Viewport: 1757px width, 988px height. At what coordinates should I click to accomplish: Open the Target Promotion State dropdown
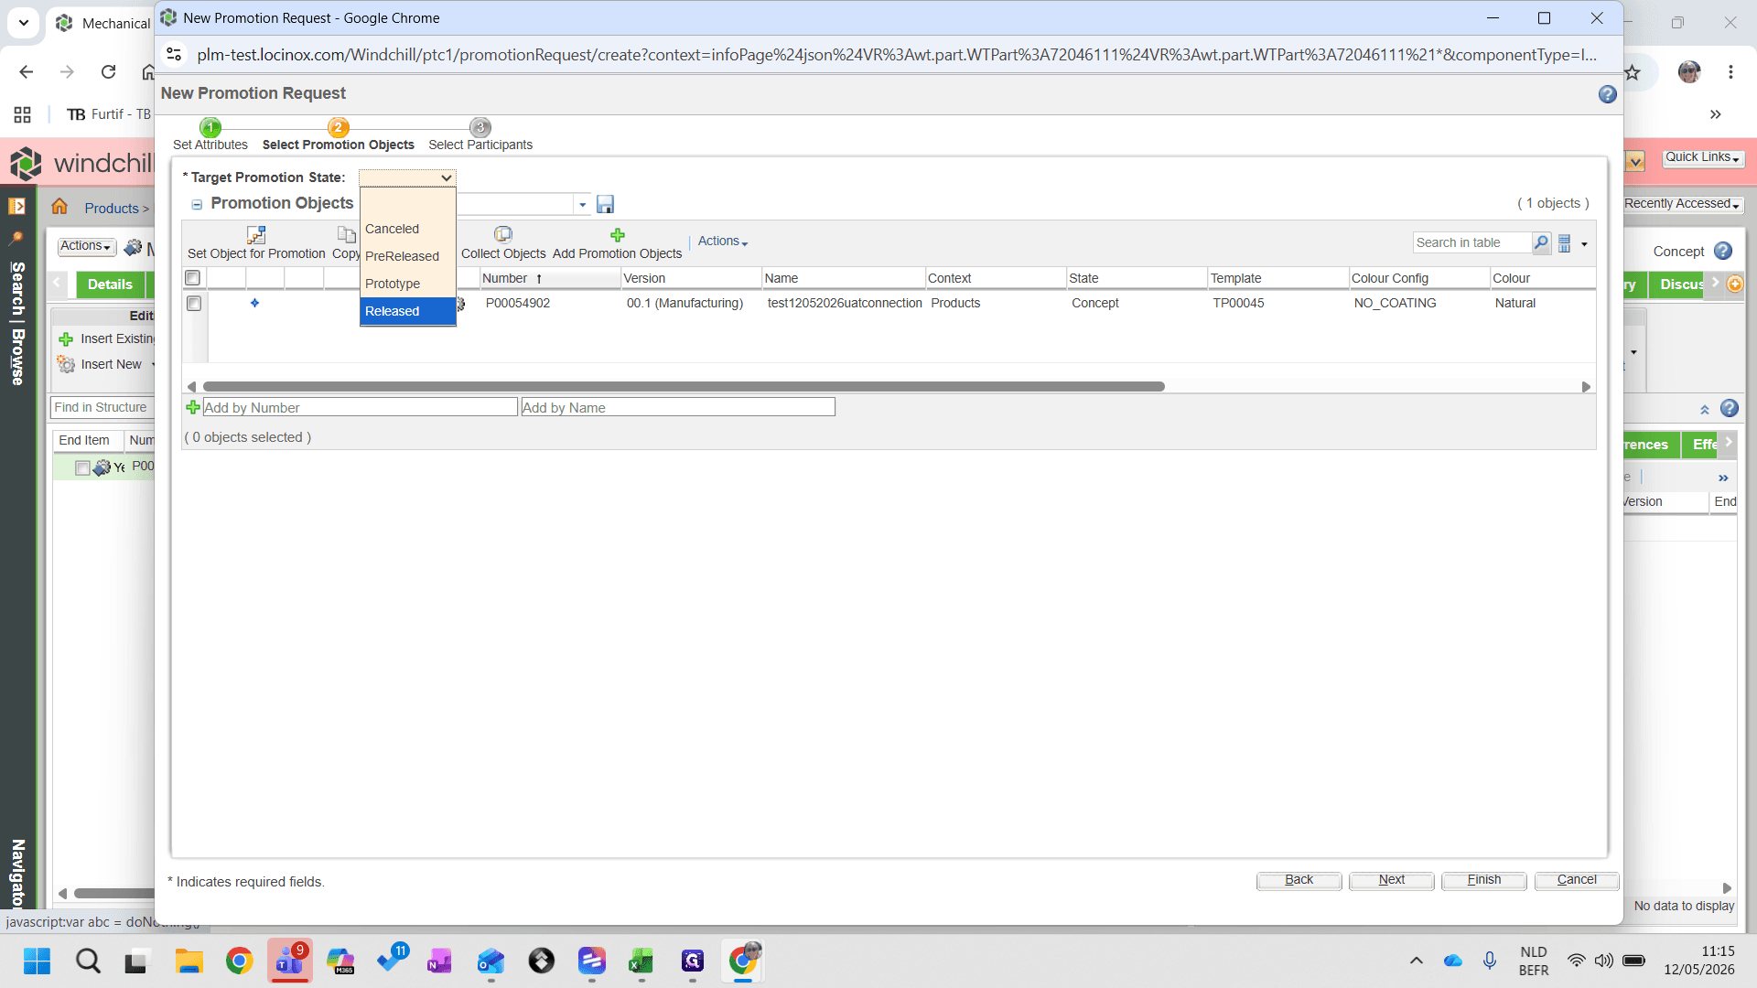(x=407, y=177)
